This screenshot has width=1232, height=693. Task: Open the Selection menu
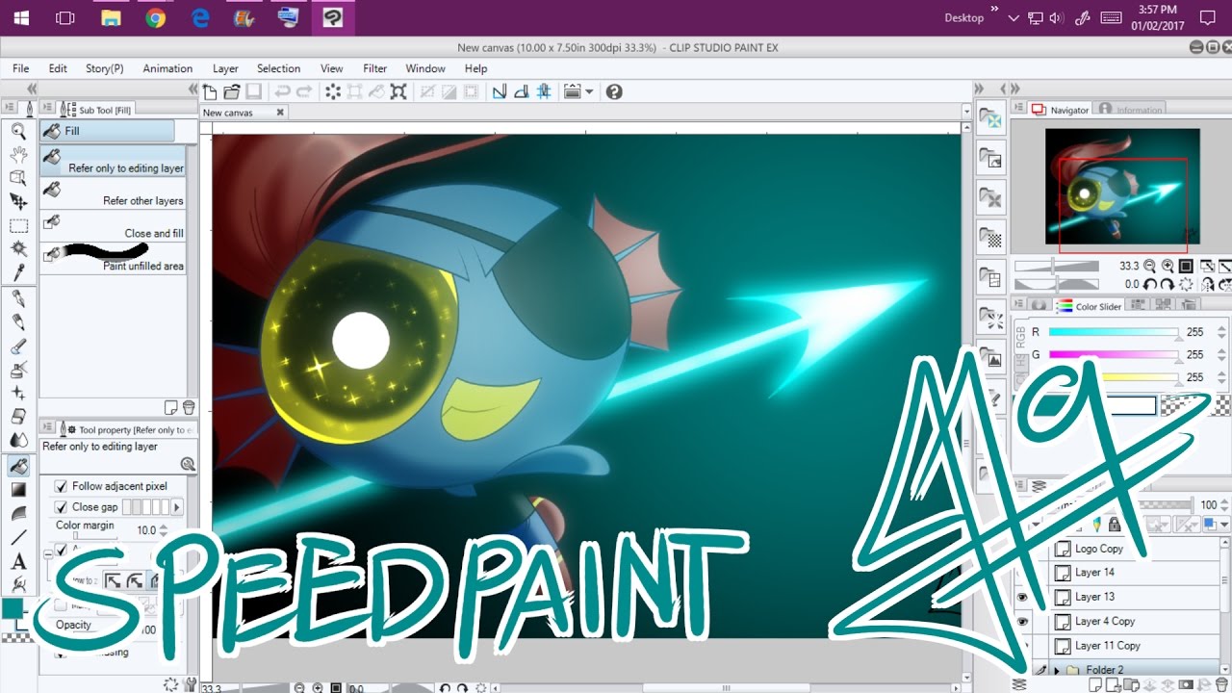[278, 68]
